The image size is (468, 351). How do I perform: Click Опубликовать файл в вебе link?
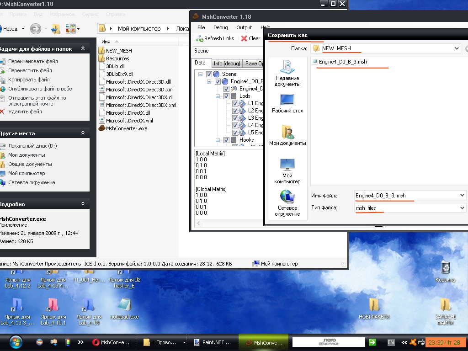click(40, 89)
